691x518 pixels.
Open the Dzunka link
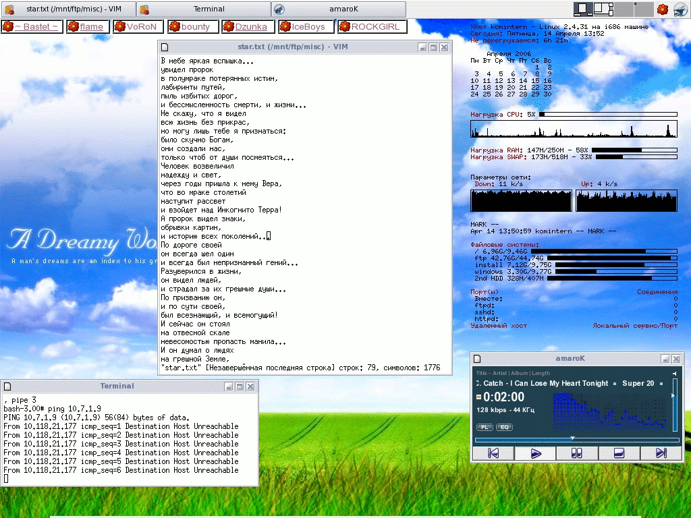coord(248,27)
